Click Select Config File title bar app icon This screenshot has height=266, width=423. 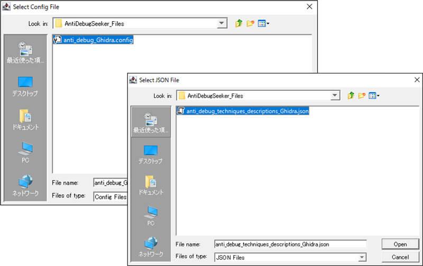(6, 7)
